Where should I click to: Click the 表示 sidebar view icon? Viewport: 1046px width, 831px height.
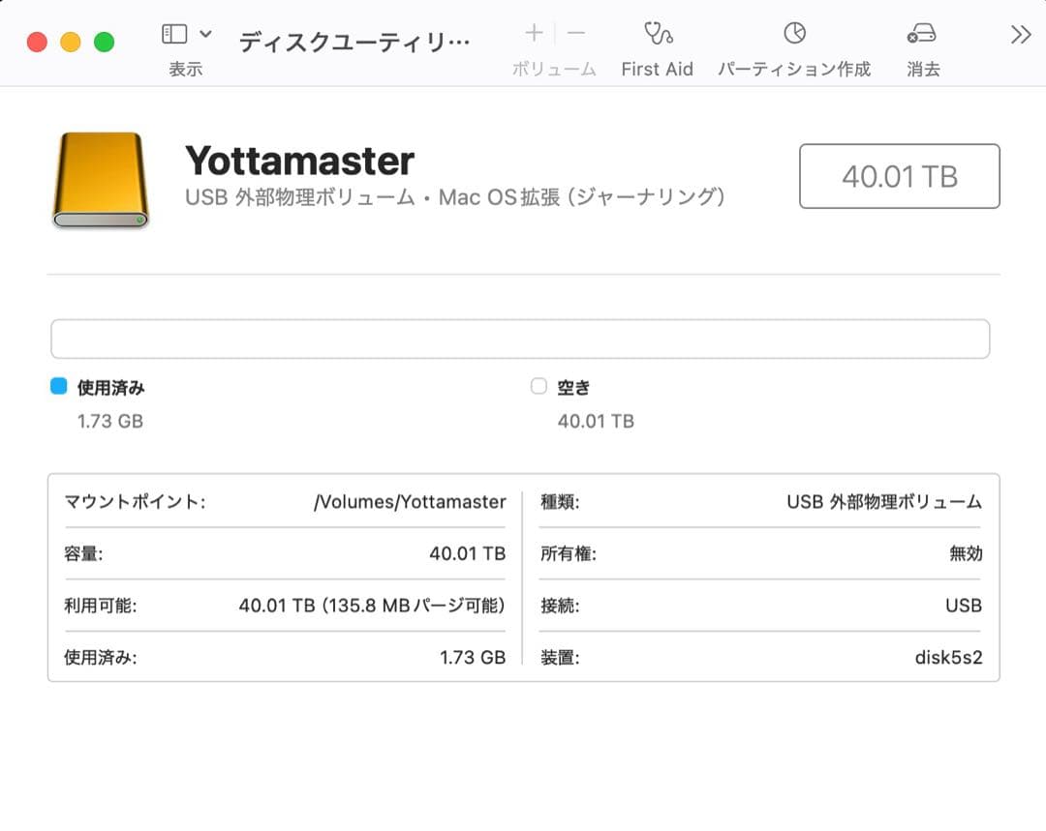click(x=174, y=34)
